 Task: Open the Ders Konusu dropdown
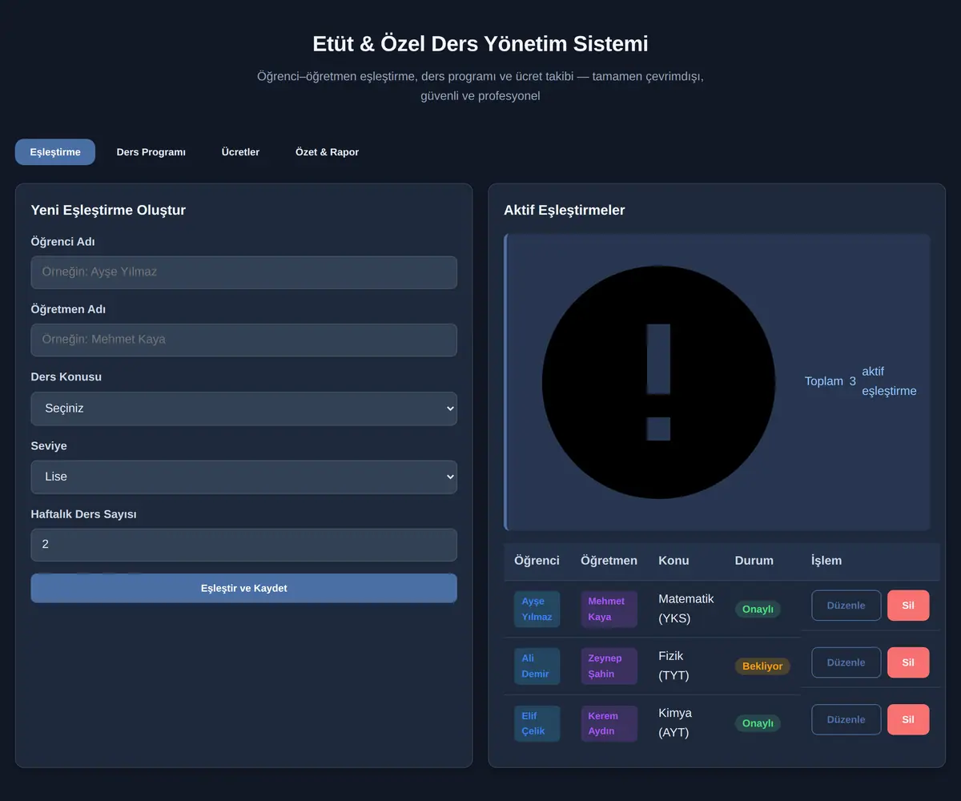coord(244,409)
